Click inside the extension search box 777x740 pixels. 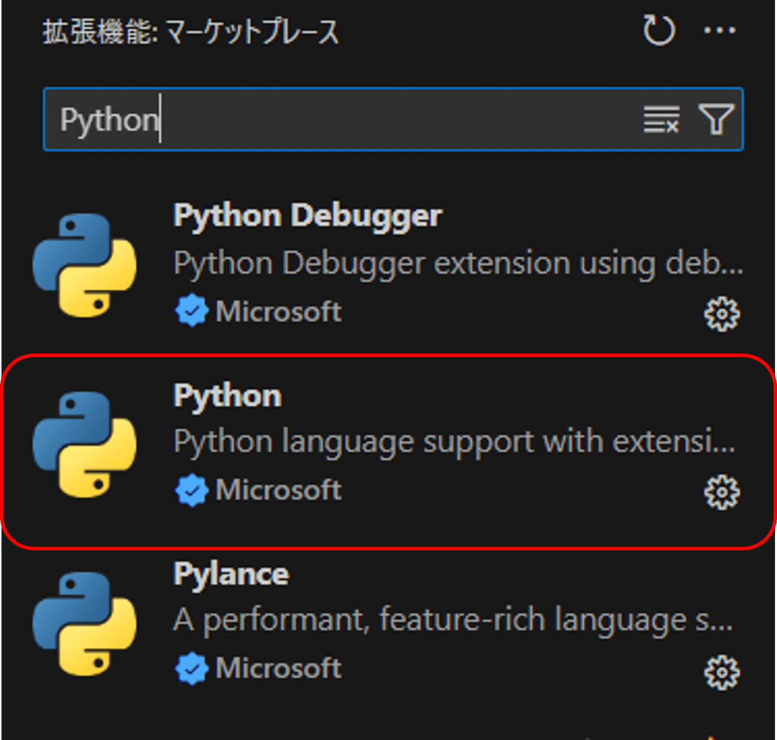point(324,119)
